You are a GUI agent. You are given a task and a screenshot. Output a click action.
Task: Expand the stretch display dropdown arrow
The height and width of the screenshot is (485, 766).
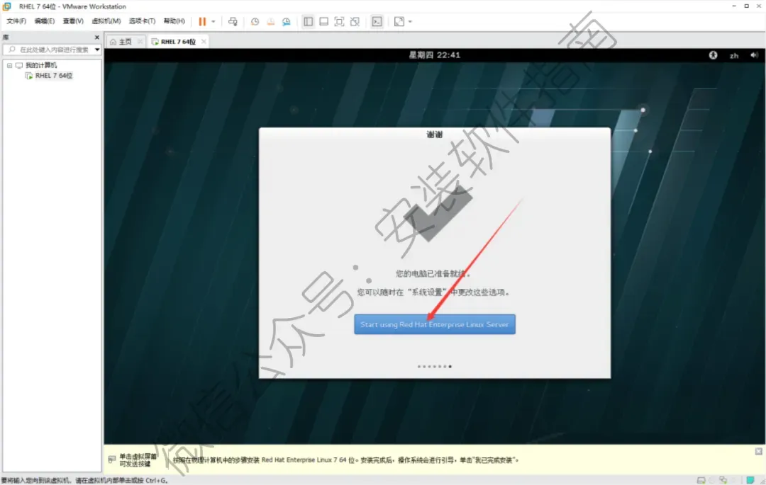410,21
